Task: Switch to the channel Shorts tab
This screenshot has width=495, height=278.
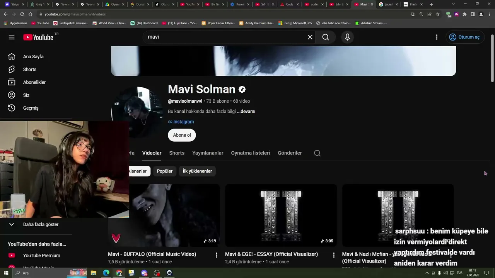Action: 177,153
